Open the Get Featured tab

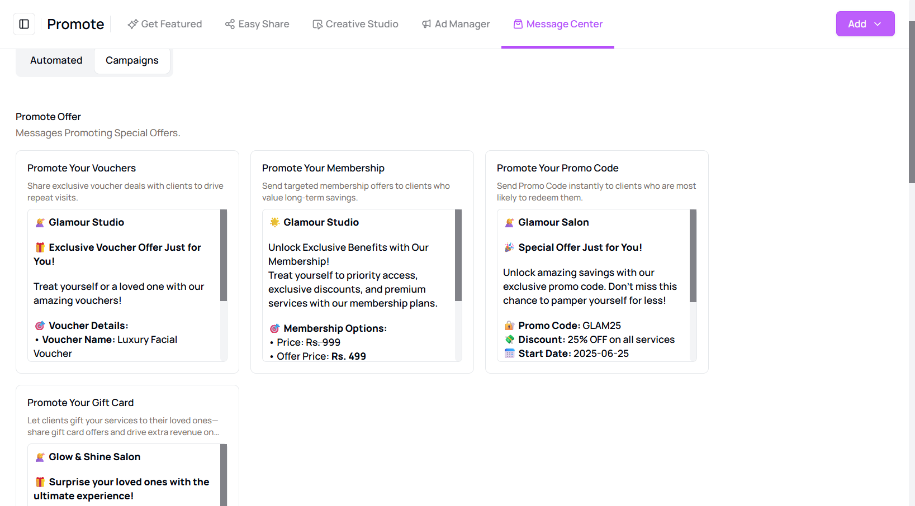(x=165, y=24)
